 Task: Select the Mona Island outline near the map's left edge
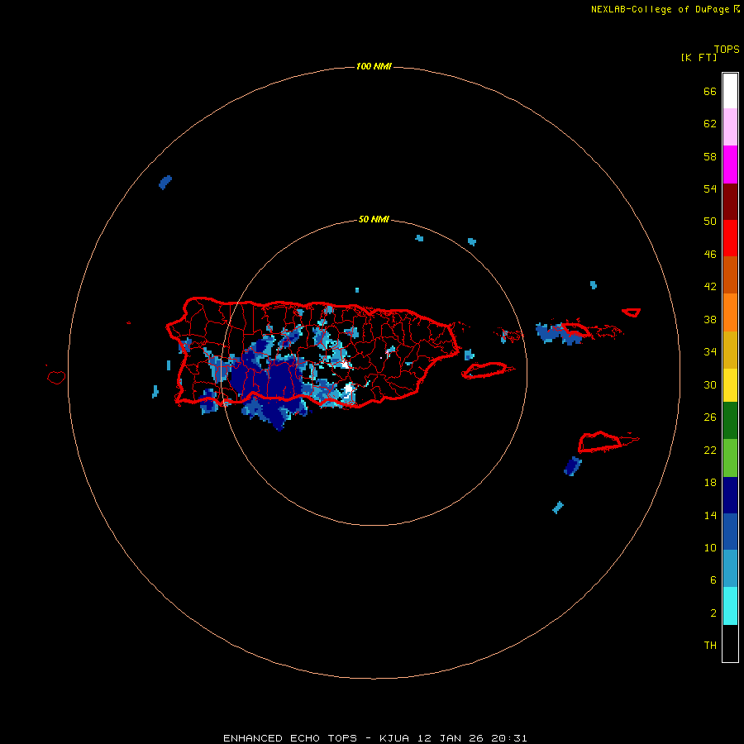click(x=56, y=377)
